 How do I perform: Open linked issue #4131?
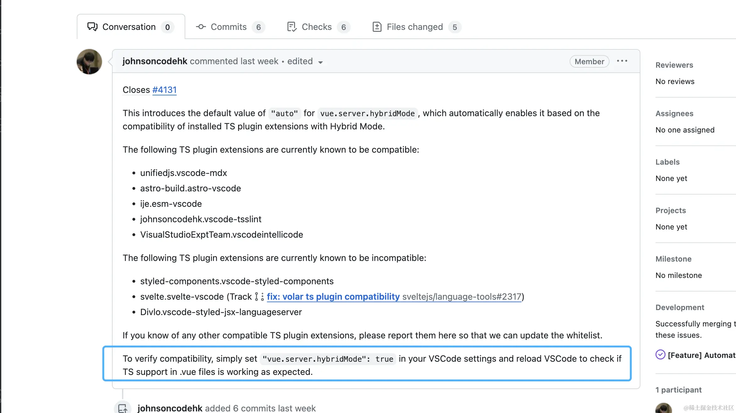[164, 90]
